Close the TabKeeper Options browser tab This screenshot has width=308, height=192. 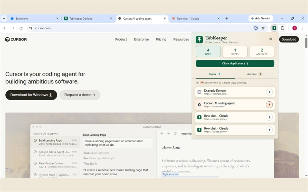point(111,18)
